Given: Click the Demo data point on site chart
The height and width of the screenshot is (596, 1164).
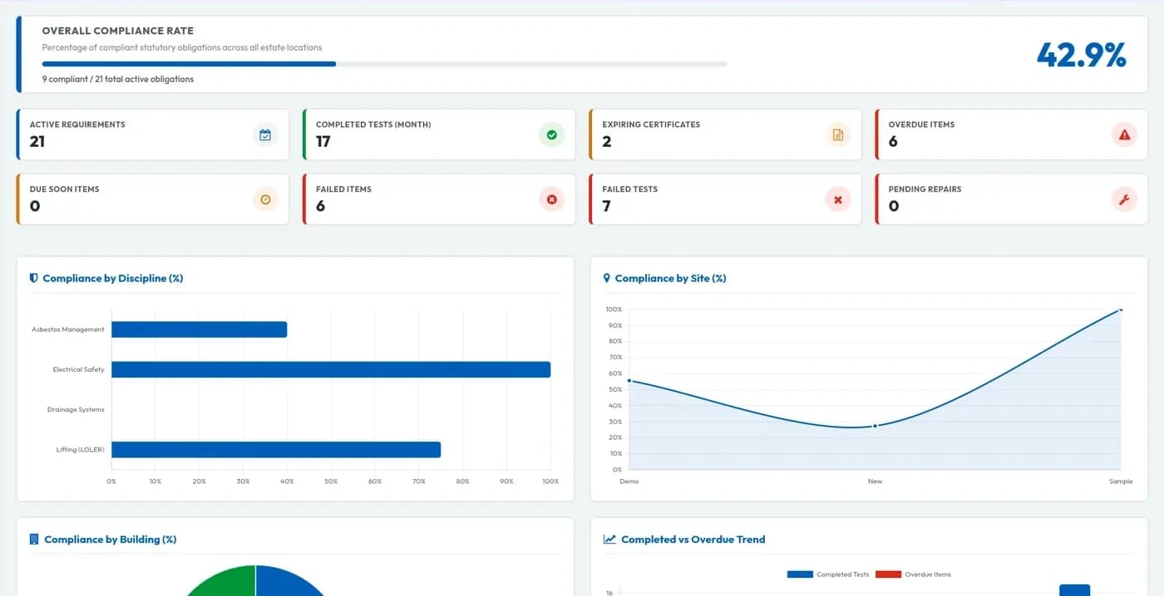Looking at the screenshot, I should (629, 380).
